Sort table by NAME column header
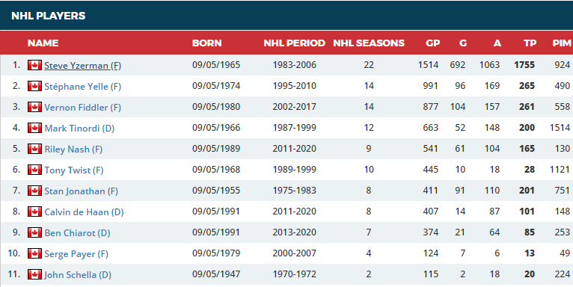The width and height of the screenshot is (573, 287). tap(43, 43)
